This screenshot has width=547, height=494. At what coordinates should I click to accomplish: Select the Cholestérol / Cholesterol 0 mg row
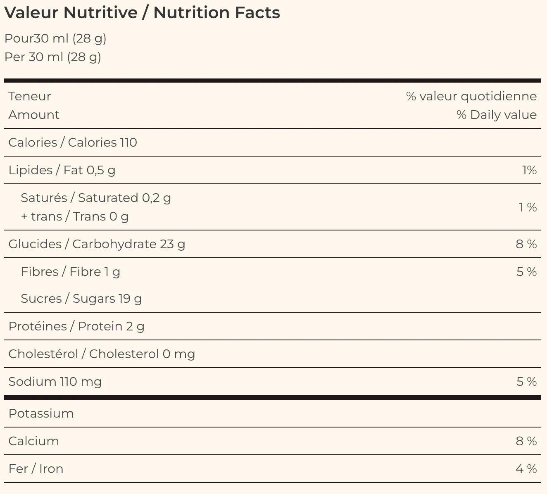click(273, 354)
